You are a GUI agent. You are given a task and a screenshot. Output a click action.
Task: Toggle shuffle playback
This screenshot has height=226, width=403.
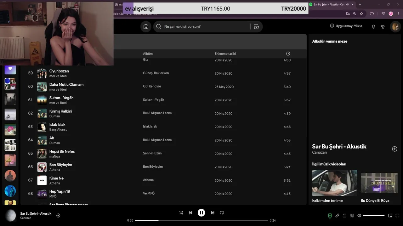tap(181, 213)
